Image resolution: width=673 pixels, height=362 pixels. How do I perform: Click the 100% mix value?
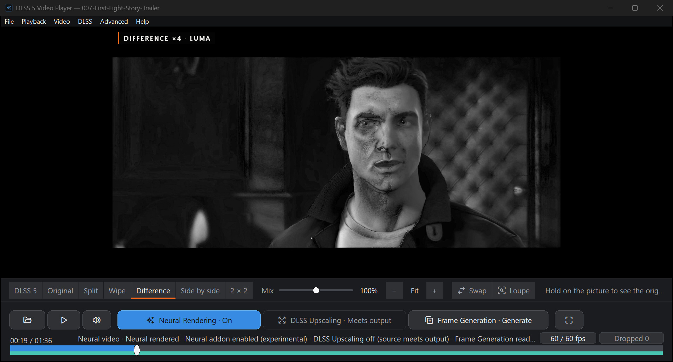[369, 291]
